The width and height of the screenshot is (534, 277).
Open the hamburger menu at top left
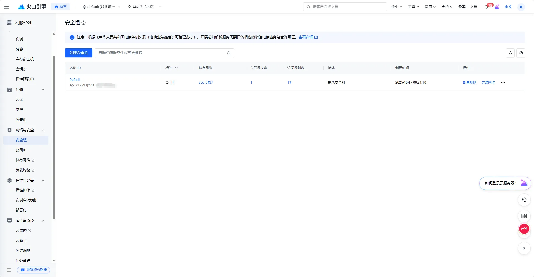[x=7, y=7]
